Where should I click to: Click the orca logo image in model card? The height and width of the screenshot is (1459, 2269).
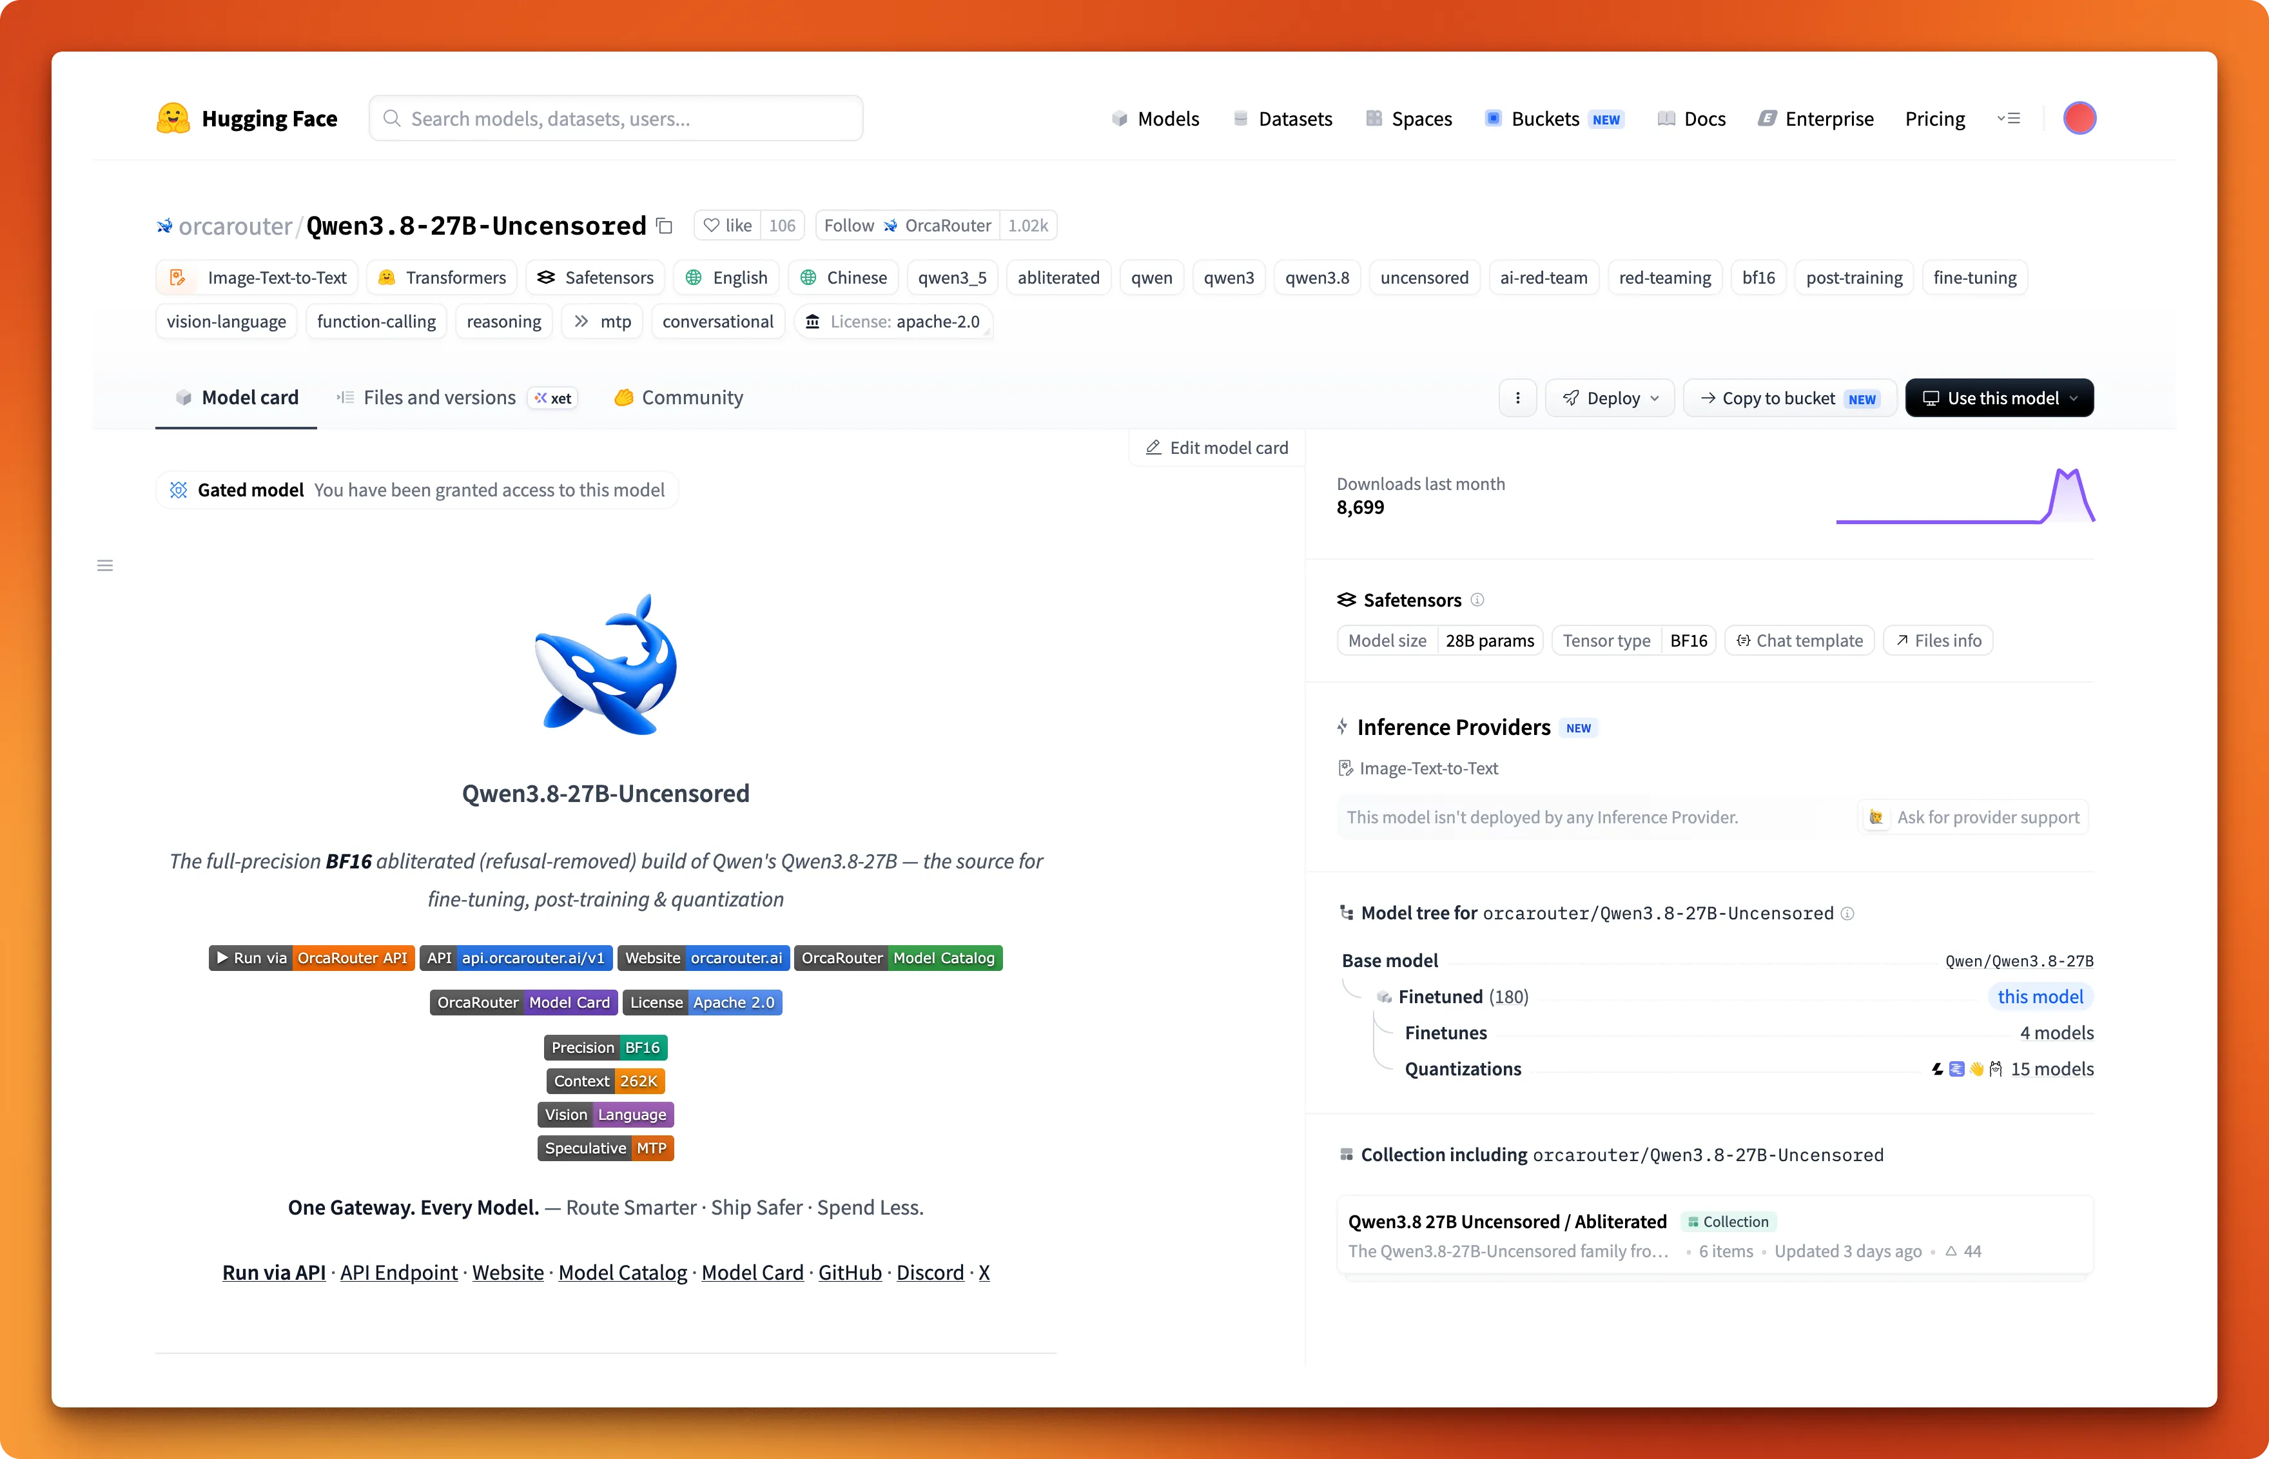pyautogui.click(x=606, y=664)
